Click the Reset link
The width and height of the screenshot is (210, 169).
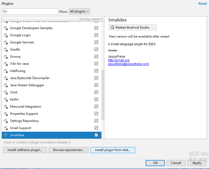coord(203,4)
